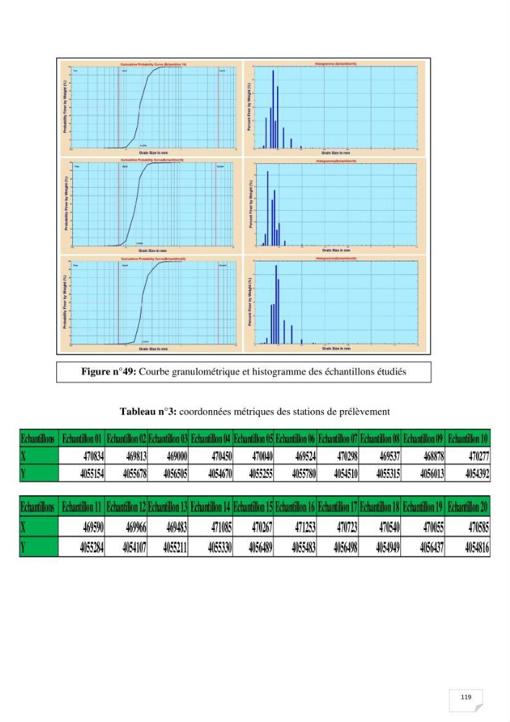Click the Y value 4054107
This screenshot has height=722, width=510.
pos(134,547)
